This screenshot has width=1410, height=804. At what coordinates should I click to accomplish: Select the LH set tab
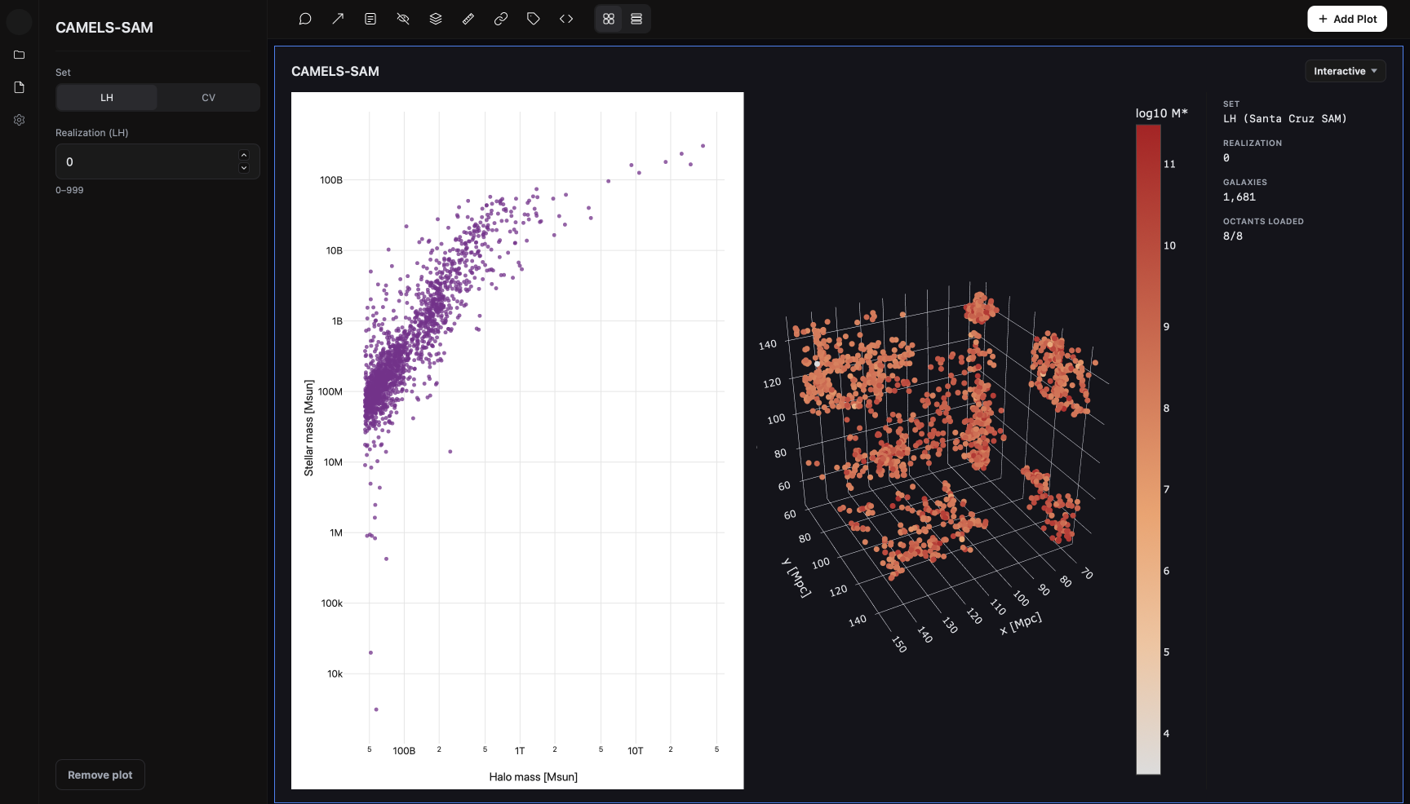coord(107,97)
